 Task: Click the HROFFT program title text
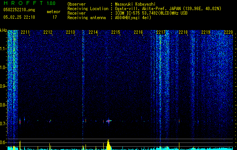click(23, 3)
